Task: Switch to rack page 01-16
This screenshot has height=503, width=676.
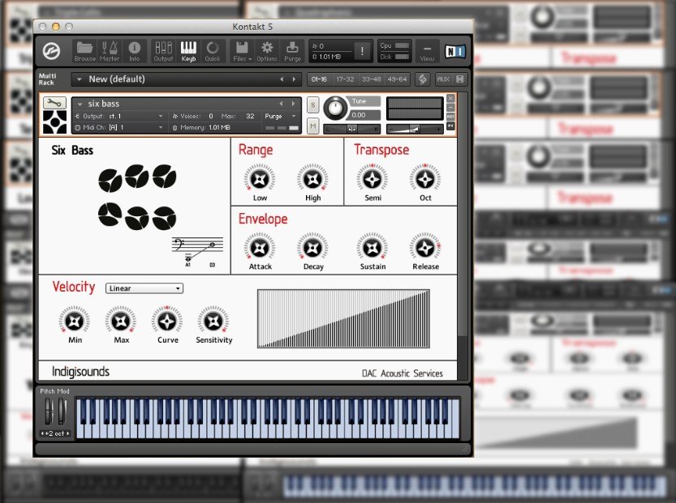Action: [319, 79]
